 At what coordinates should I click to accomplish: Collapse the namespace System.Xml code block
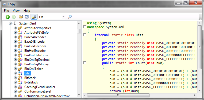coord(85,27)
